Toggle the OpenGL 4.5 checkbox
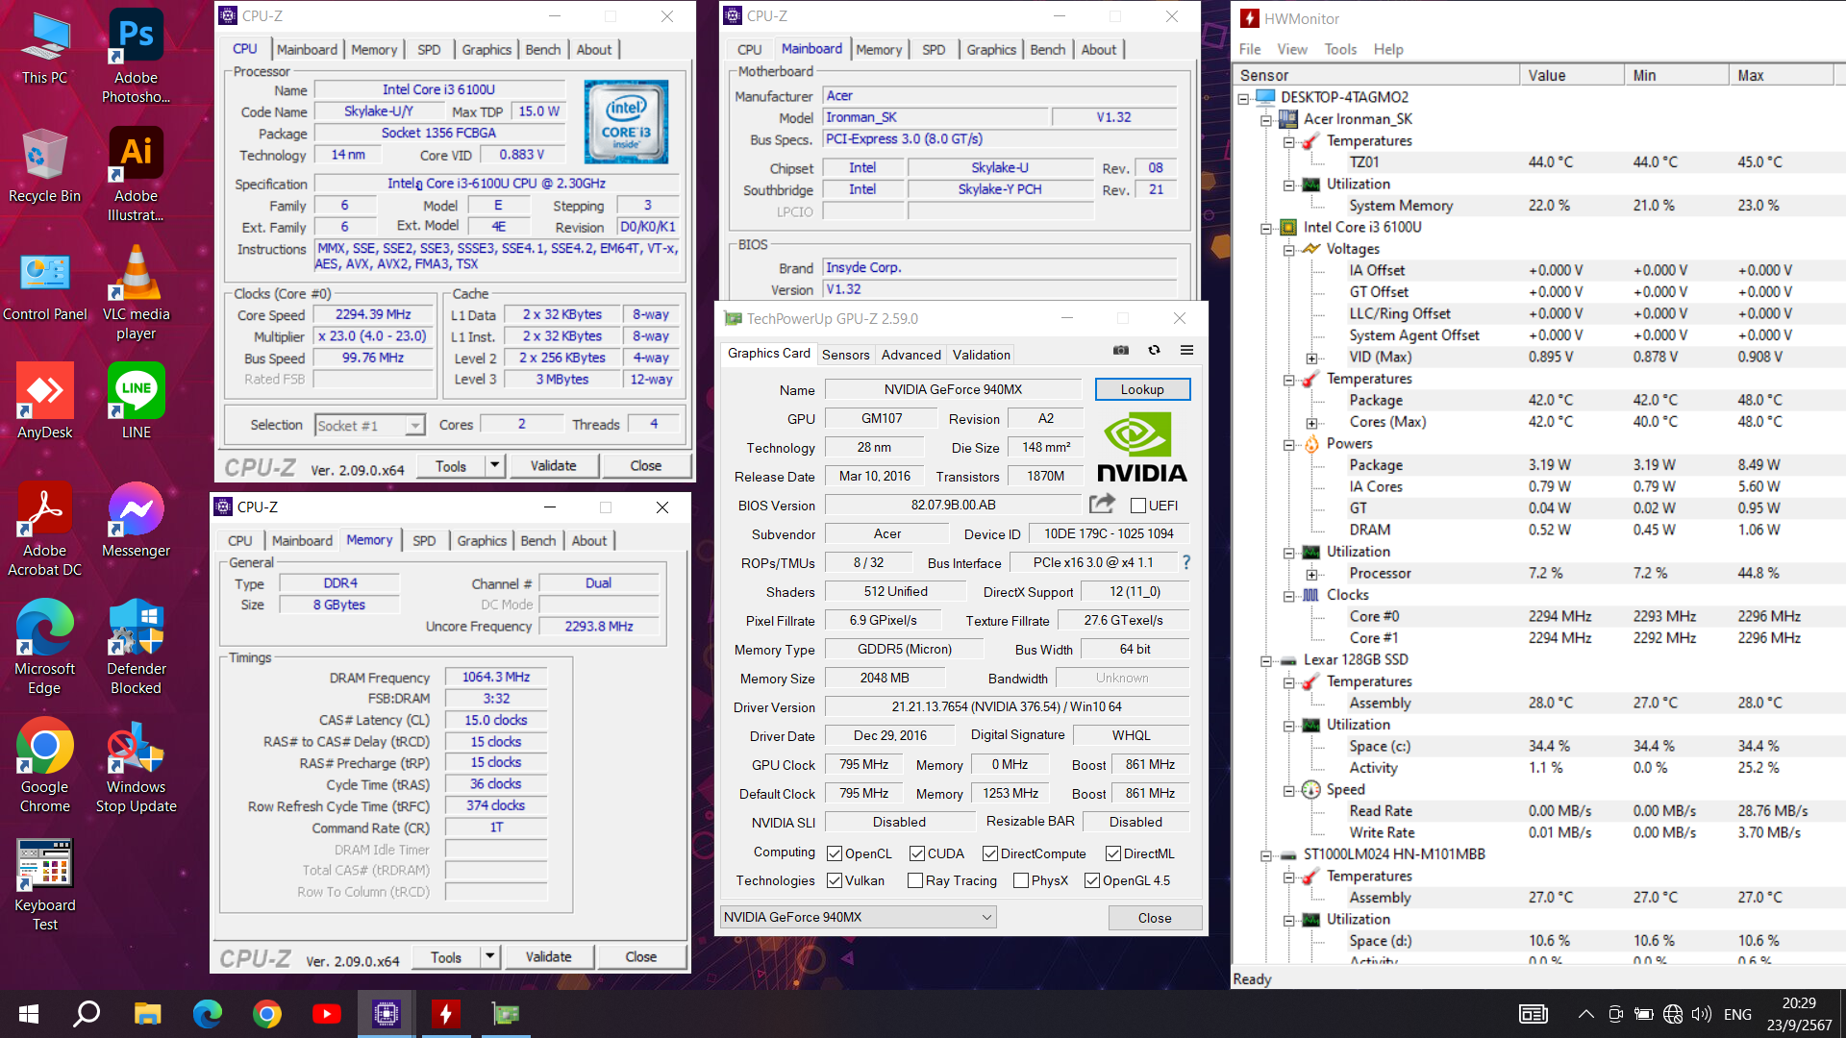This screenshot has height=1038, width=1846. point(1092,880)
